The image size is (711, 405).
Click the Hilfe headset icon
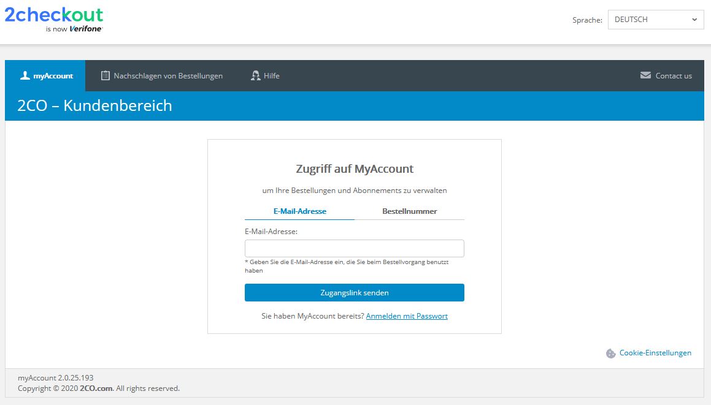pyautogui.click(x=256, y=76)
